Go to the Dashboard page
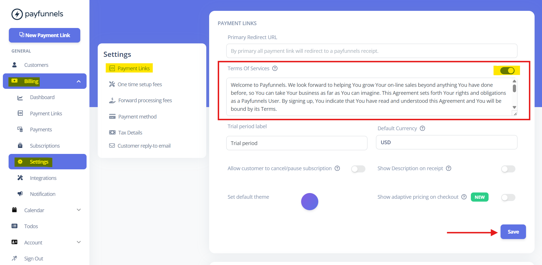This screenshot has width=542, height=265. click(42, 97)
